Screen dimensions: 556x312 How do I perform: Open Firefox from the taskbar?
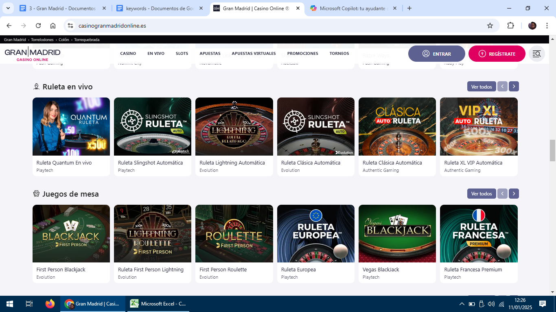tap(50, 304)
